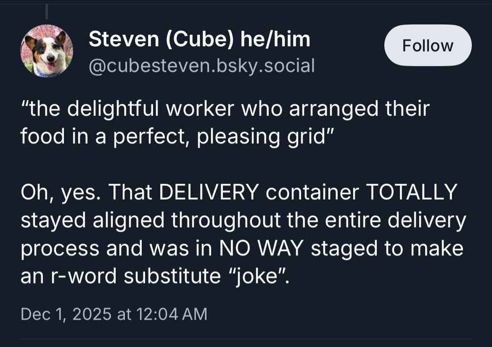Click the Follow button
Screen dimensions: 492x347
coord(428,46)
